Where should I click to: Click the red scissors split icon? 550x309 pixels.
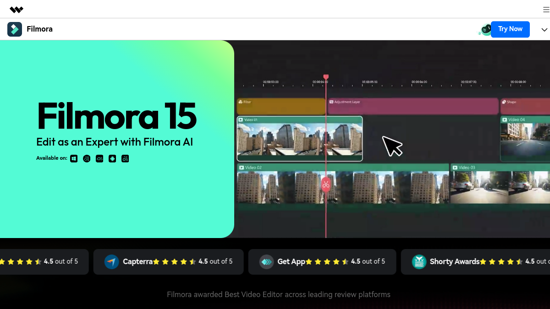pyautogui.click(x=326, y=184)
